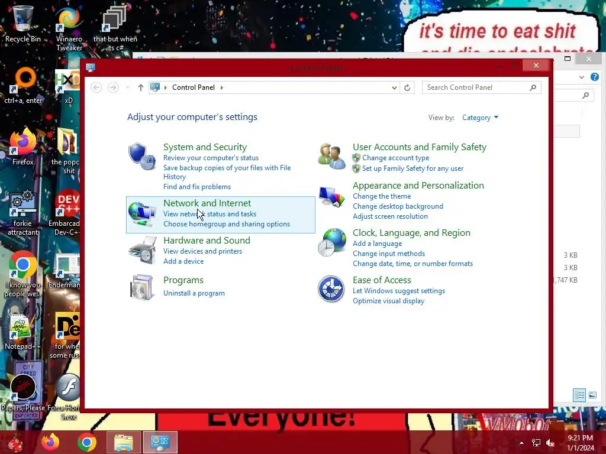This screenshot has height=454, width=606.
Task: Click Let Windows suggest settings link
Action: (x=399, y=291)
